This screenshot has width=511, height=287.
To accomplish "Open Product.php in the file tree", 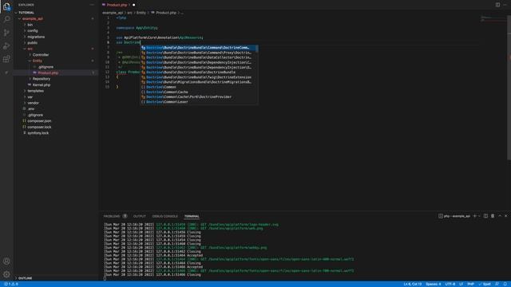I will pos(48,73).
